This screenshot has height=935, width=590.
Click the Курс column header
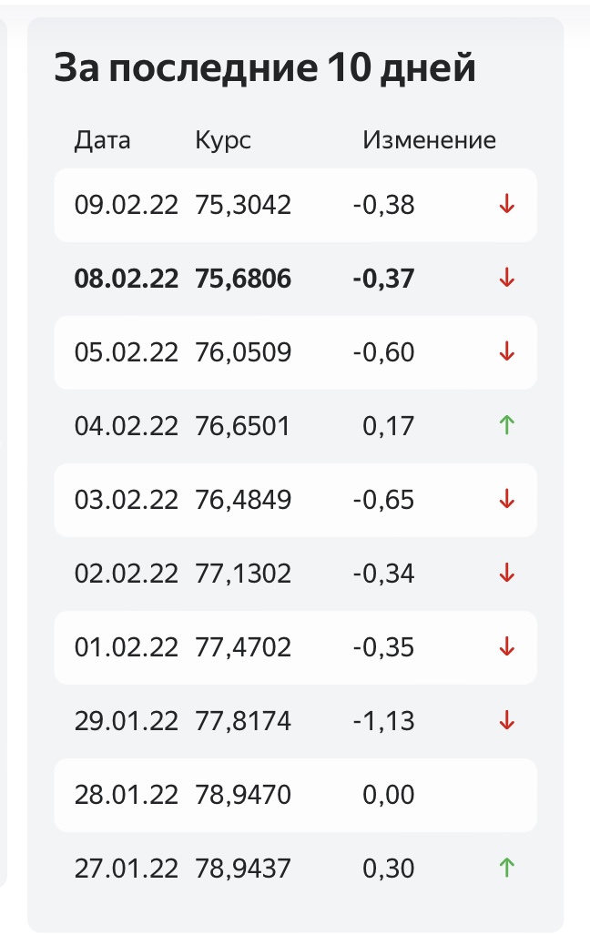pos(222,141)
